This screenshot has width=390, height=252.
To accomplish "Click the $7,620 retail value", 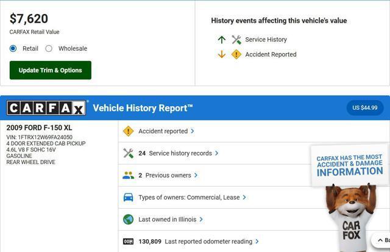I will [29, 19].
